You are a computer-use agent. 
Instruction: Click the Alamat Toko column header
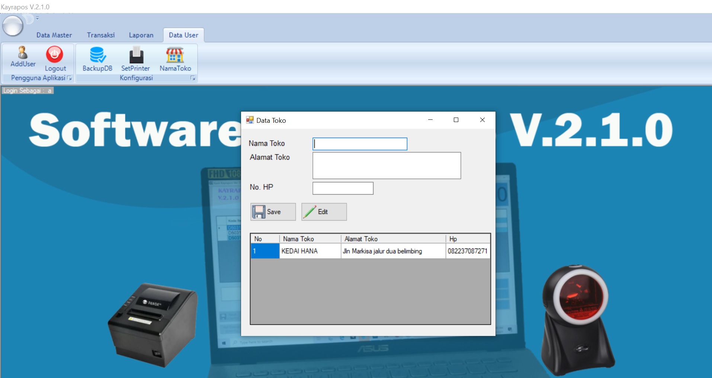click(393, 239)
